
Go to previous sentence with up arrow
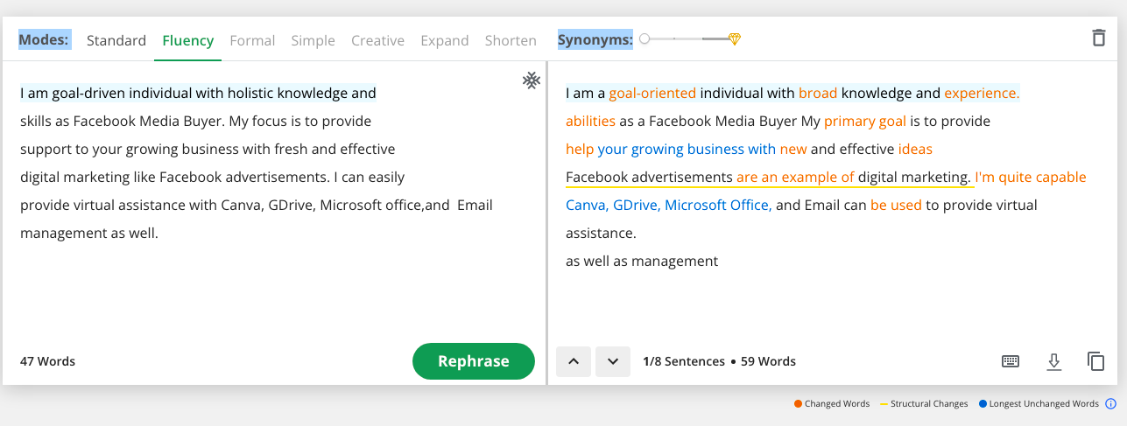pyautogui.click(x=574, y=361)
